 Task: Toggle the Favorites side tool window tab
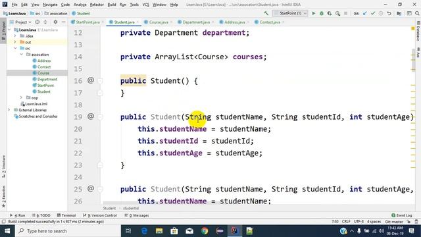point(3,196)
